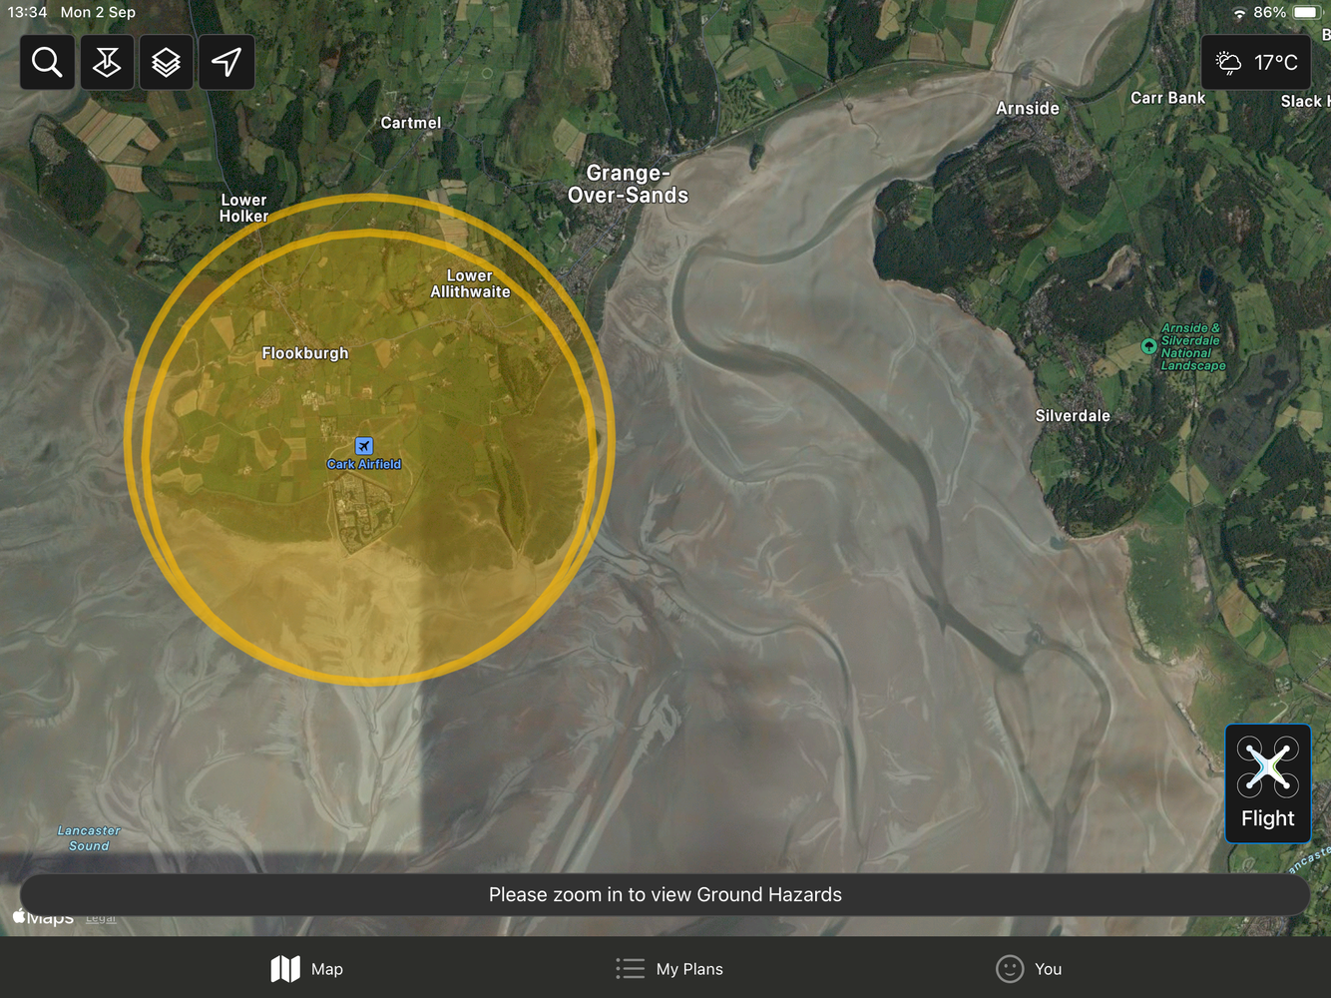Tap the weather 17°C widget
Screen dimensions: 1331x998
(1256, 63)
